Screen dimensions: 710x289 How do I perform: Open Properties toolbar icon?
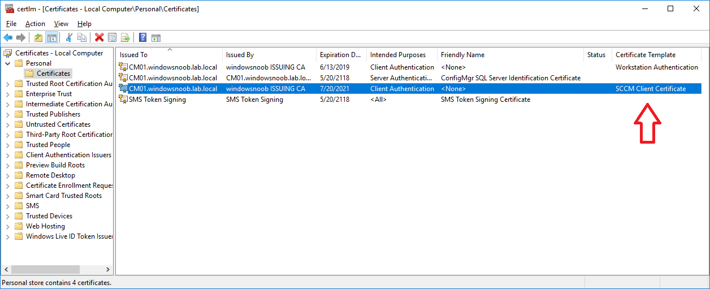click(x=112, y=37)
